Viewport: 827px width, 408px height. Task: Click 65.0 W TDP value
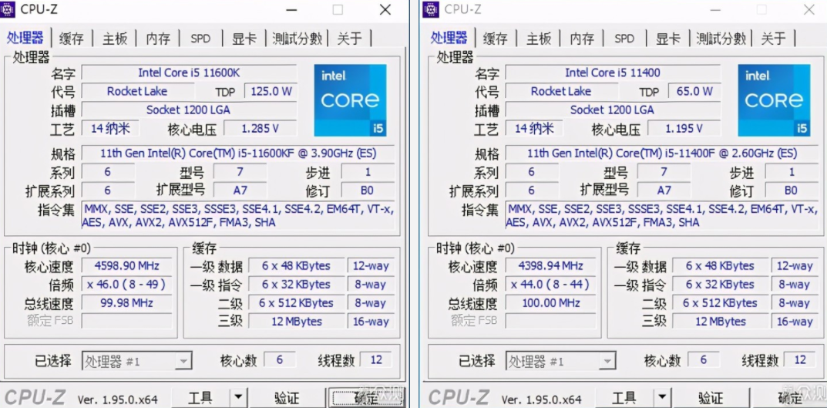[x=694, y=91]
